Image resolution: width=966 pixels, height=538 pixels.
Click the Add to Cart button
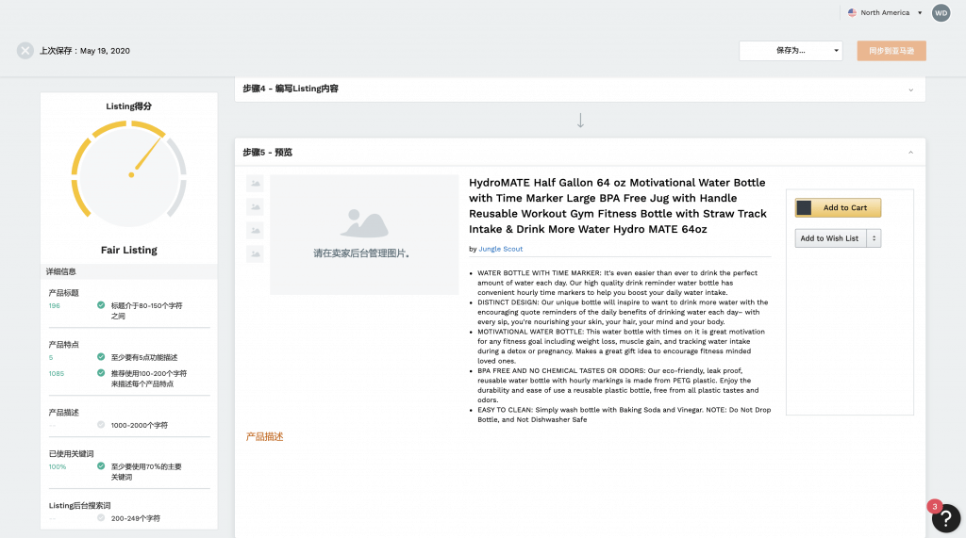click(x=838, y=208)
